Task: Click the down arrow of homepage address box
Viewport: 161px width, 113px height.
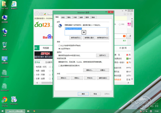Action: click(x=107, y=34)
